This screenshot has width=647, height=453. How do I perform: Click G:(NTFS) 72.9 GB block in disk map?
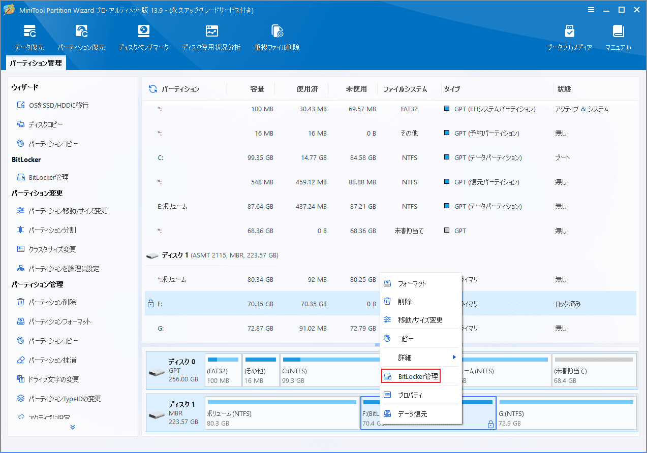click(x=566, y=413)
